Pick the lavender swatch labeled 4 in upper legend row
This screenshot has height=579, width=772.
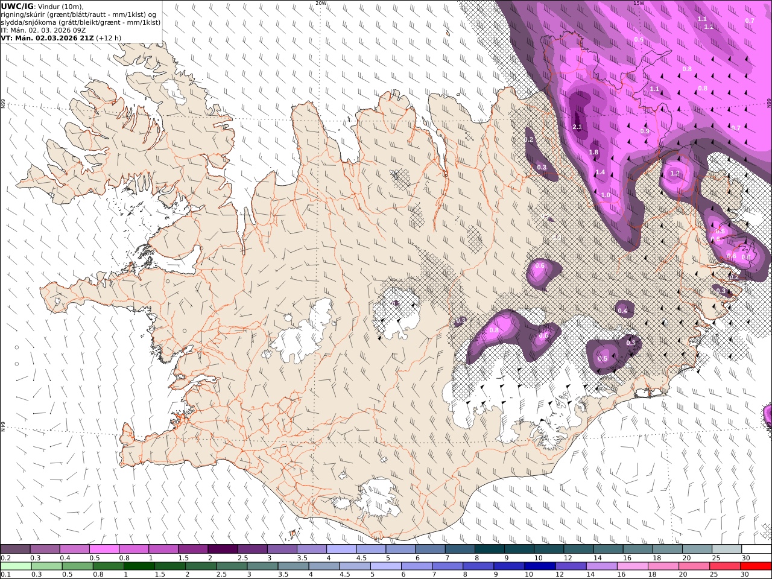[341, 549]
